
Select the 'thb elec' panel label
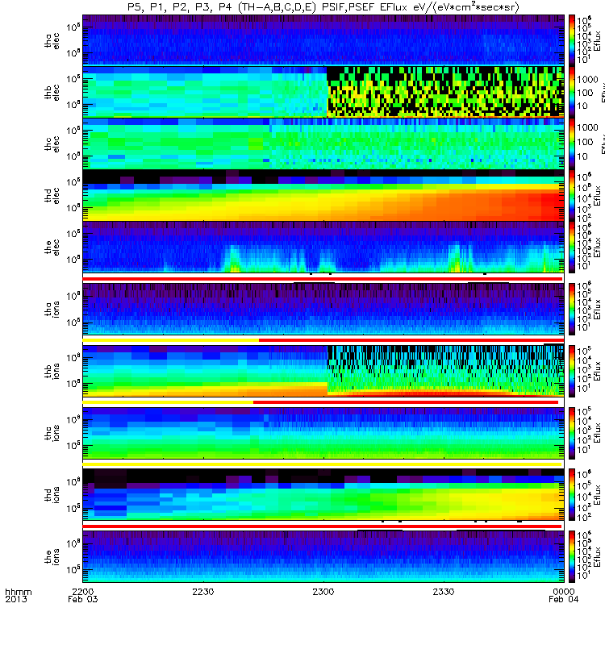52,92
